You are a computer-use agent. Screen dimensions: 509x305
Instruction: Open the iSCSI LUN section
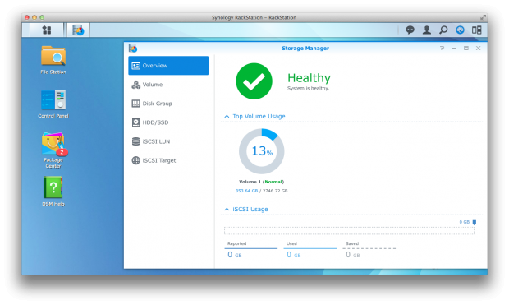pyautogui.click(x=168, y=141)
